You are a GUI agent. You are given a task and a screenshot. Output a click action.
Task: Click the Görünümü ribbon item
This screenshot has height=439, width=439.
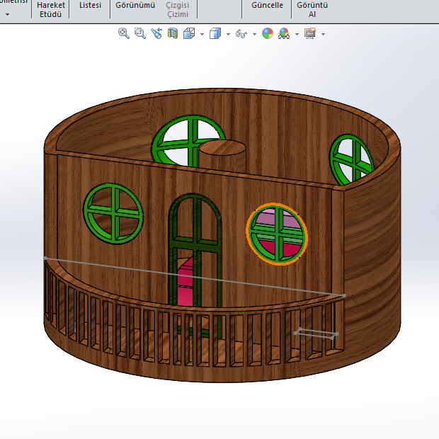coord(135,5)
